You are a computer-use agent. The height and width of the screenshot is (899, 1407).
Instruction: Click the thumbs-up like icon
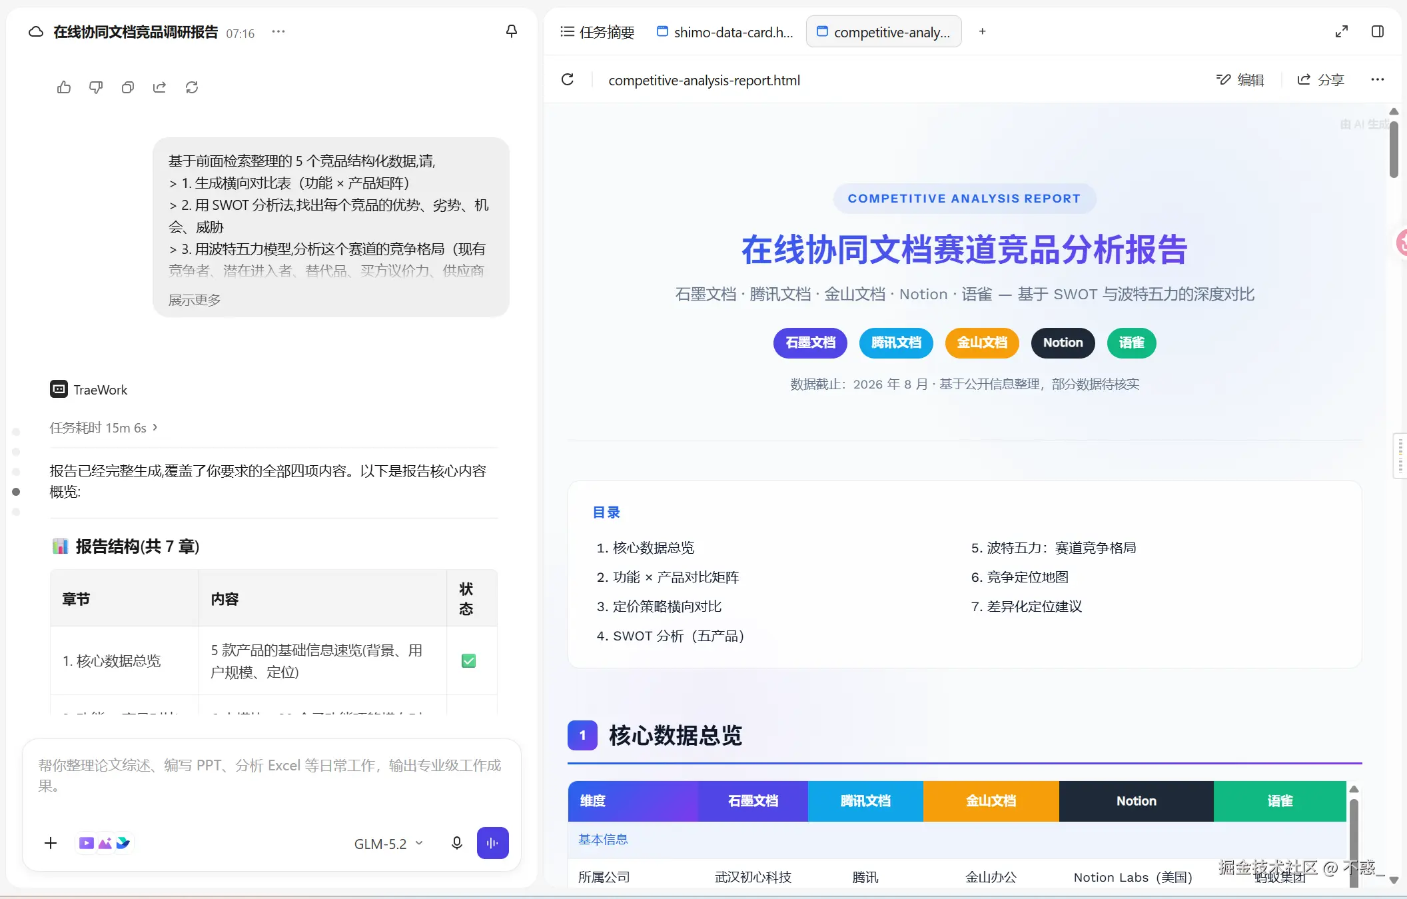(64, 87)
